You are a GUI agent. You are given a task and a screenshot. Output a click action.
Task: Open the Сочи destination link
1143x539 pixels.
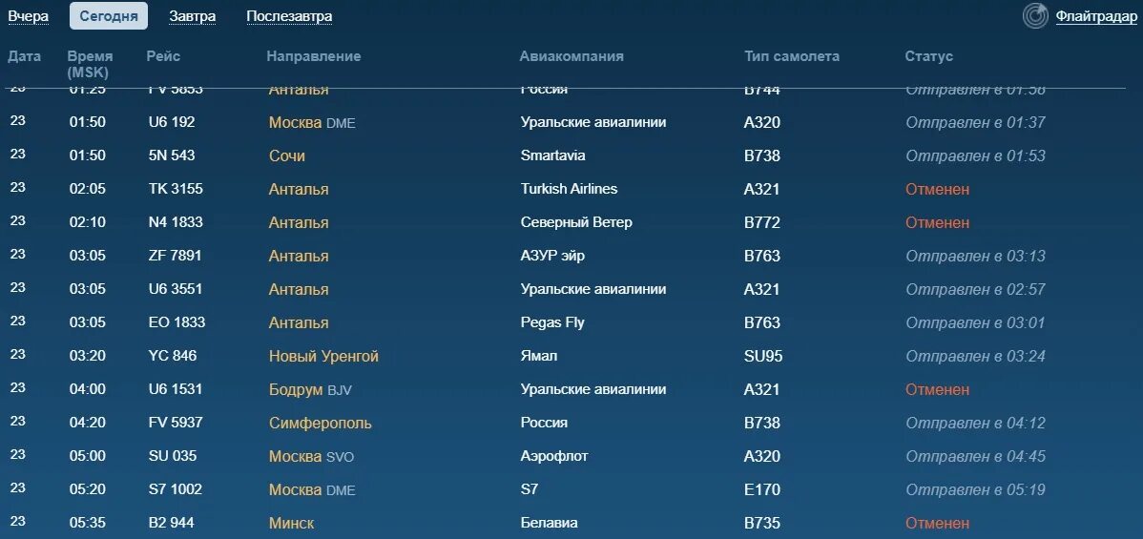tap(287, 156)
